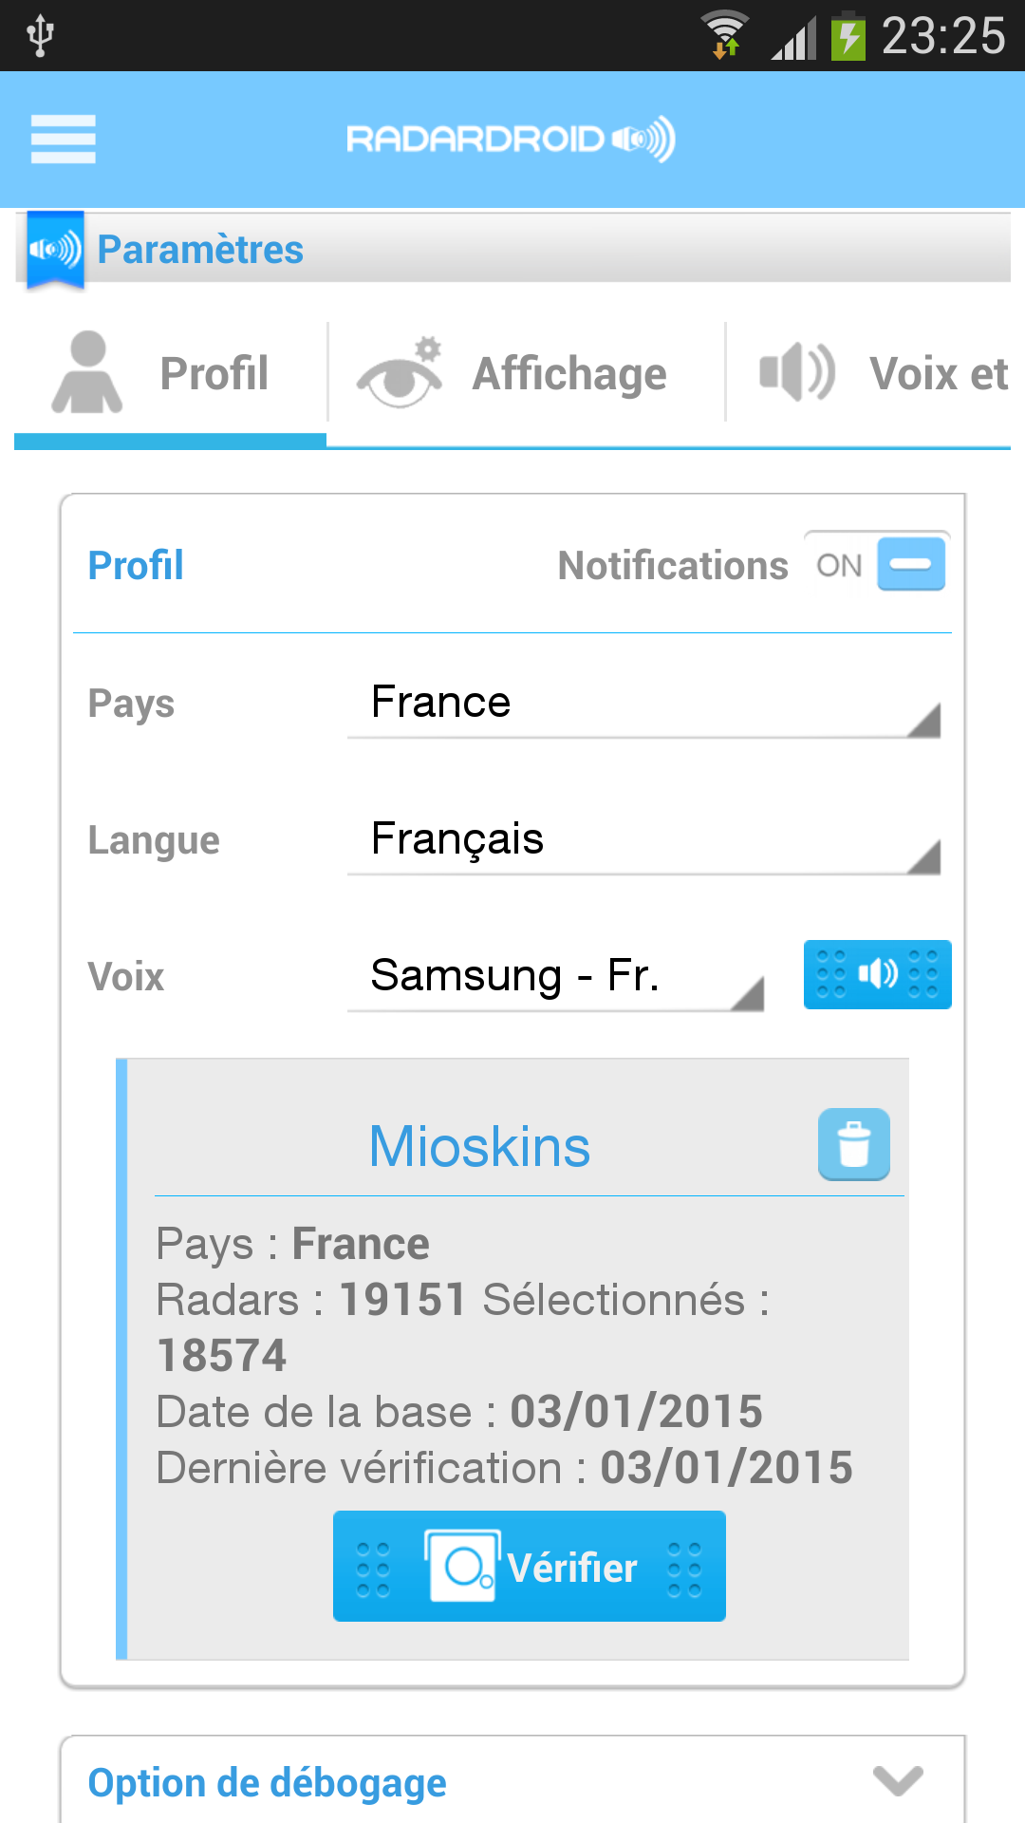Switch to the Voix et tab
The height and width of the screenshot is (1823, 1025).
click(x=938, y=374)
